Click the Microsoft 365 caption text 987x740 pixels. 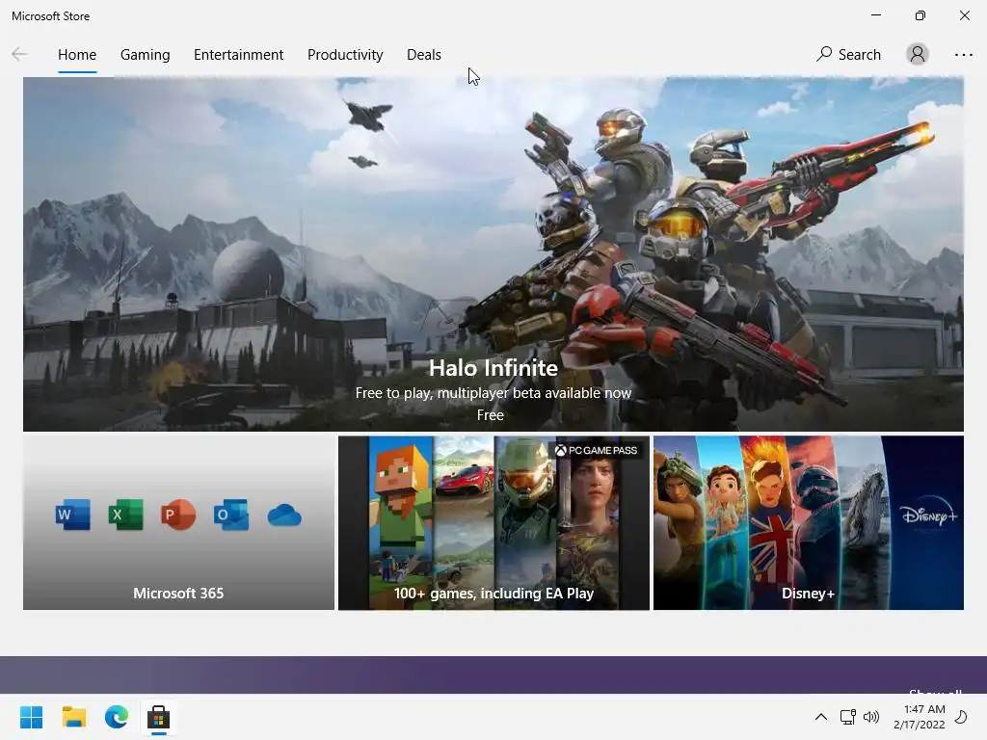(x=178, y=594)
